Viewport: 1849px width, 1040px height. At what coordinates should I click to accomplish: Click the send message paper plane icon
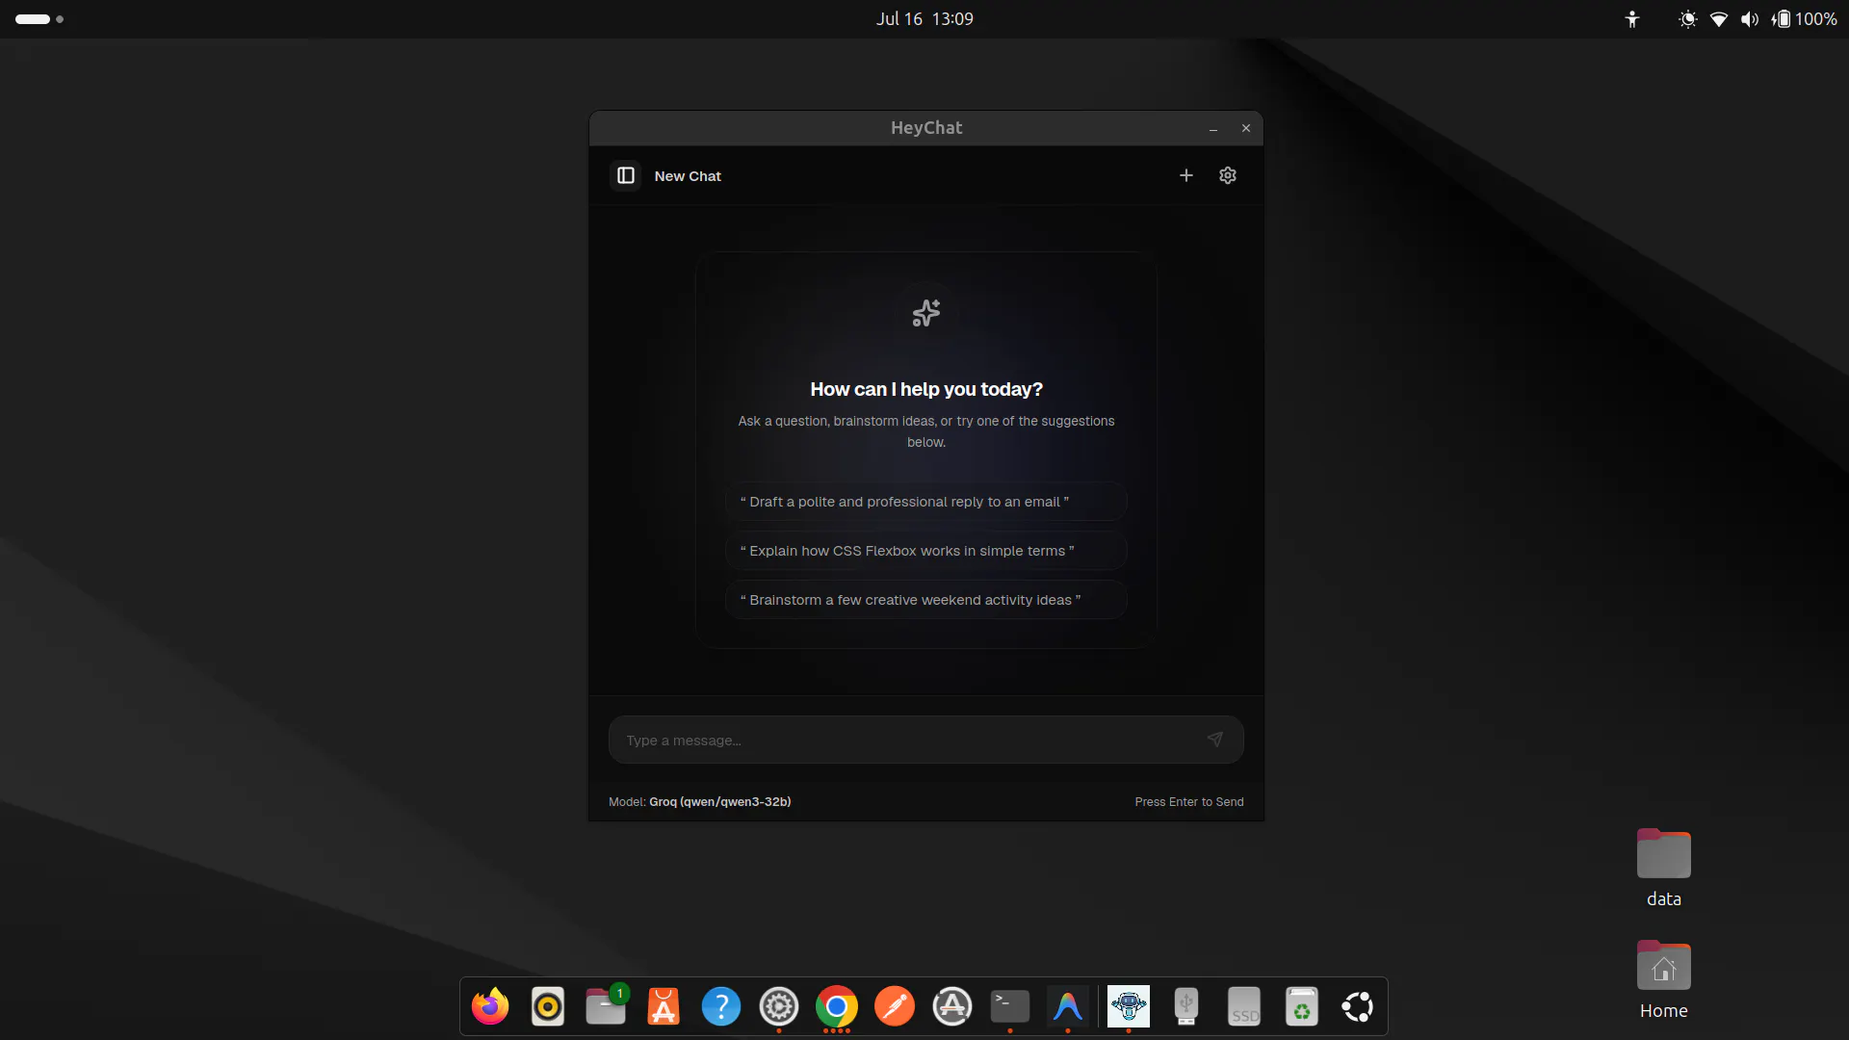pyautogui.click(x=1215, y=740)
